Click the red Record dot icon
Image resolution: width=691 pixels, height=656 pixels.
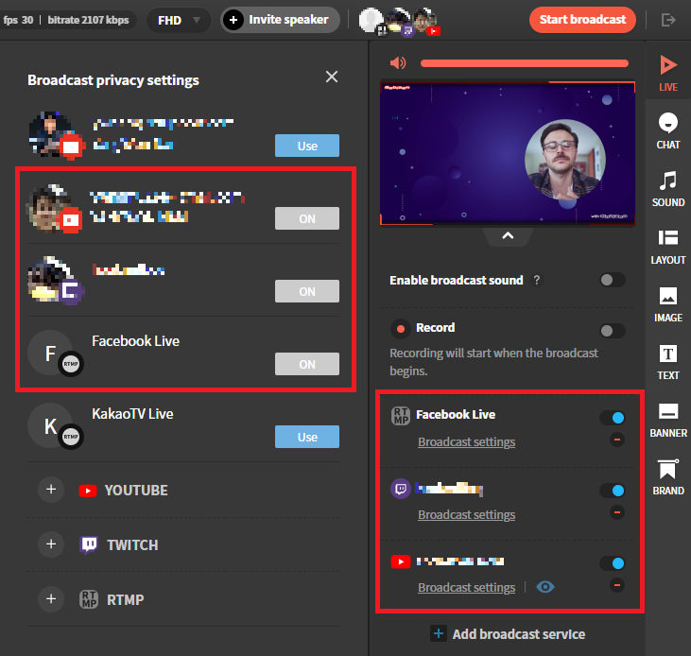pos(401,329)
